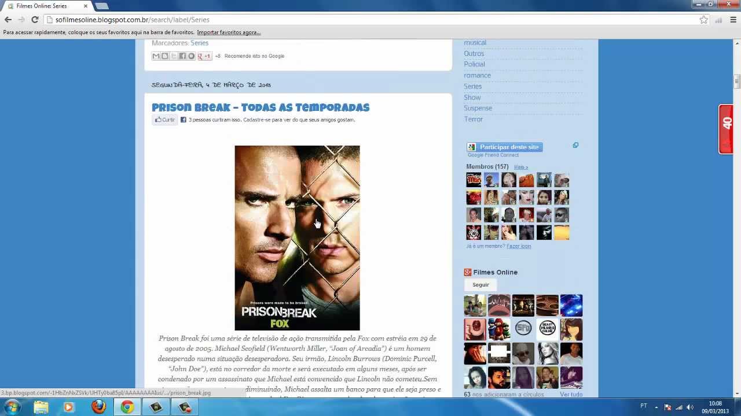
Task: Click the volume icon in system tray
Action: coord(690,407)
